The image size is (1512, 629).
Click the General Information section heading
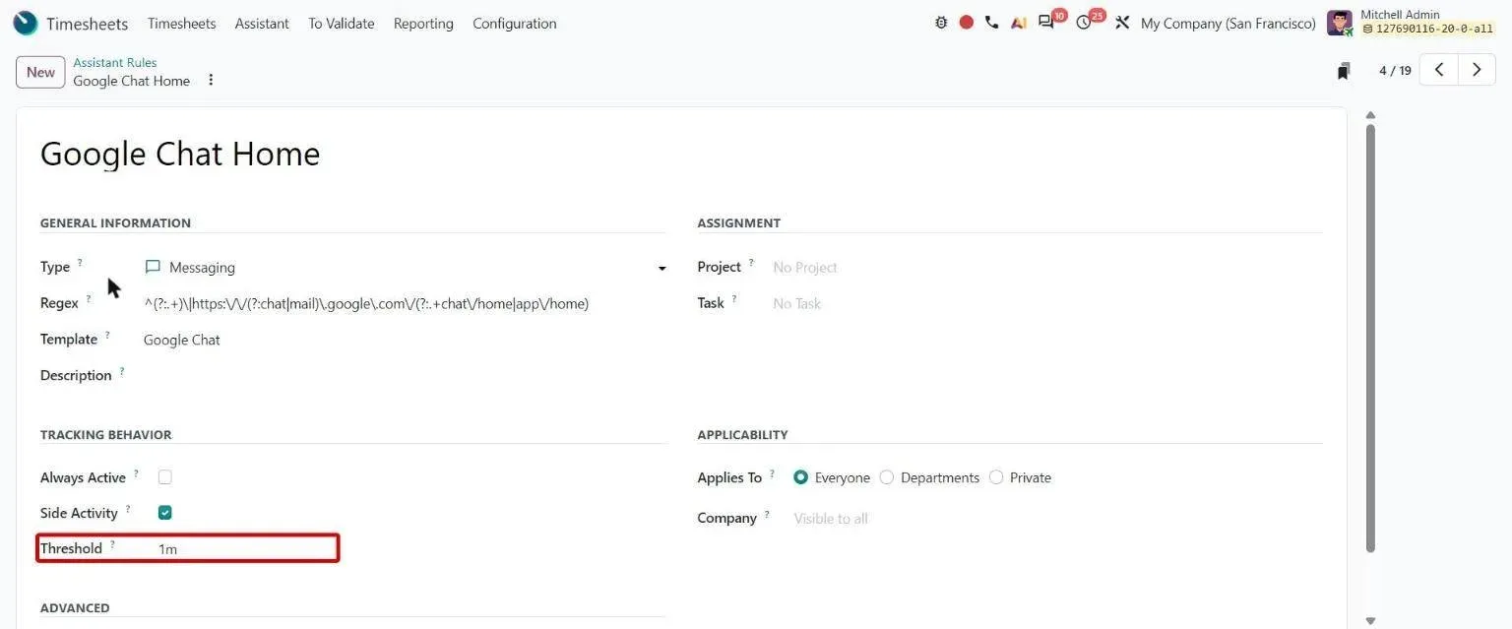coord(115,223)
